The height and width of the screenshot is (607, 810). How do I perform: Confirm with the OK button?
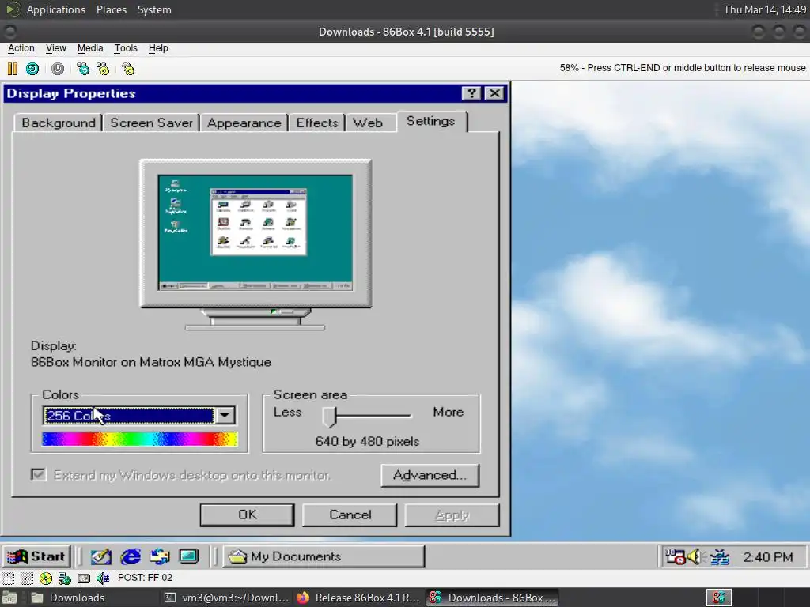[248, 515]
